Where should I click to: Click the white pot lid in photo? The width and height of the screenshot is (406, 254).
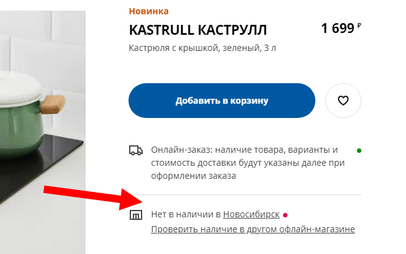pyautogui.click(x=19, y=88)
